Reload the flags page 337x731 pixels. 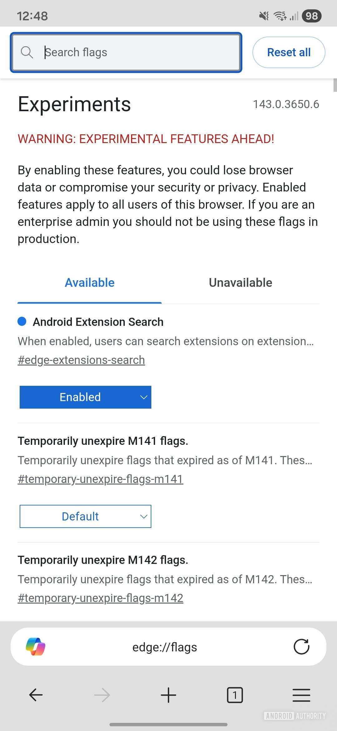pyautogui.click(x=300, y=647)
